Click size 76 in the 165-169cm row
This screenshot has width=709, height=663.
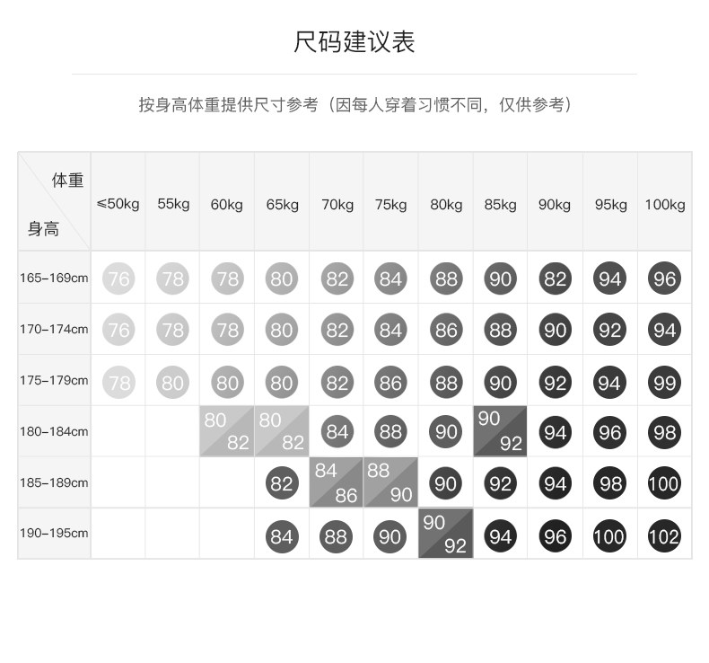118,278
